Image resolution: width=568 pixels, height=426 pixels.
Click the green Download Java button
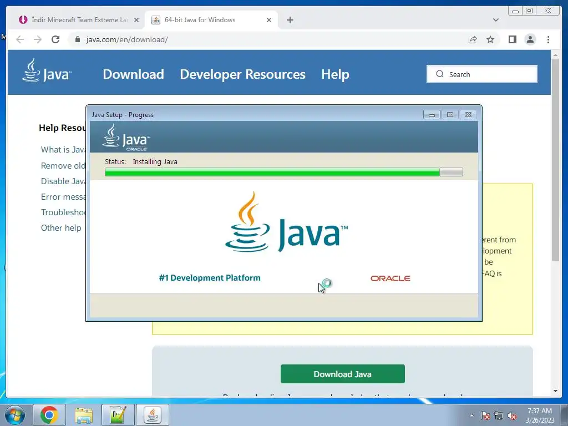coord(342,374)
